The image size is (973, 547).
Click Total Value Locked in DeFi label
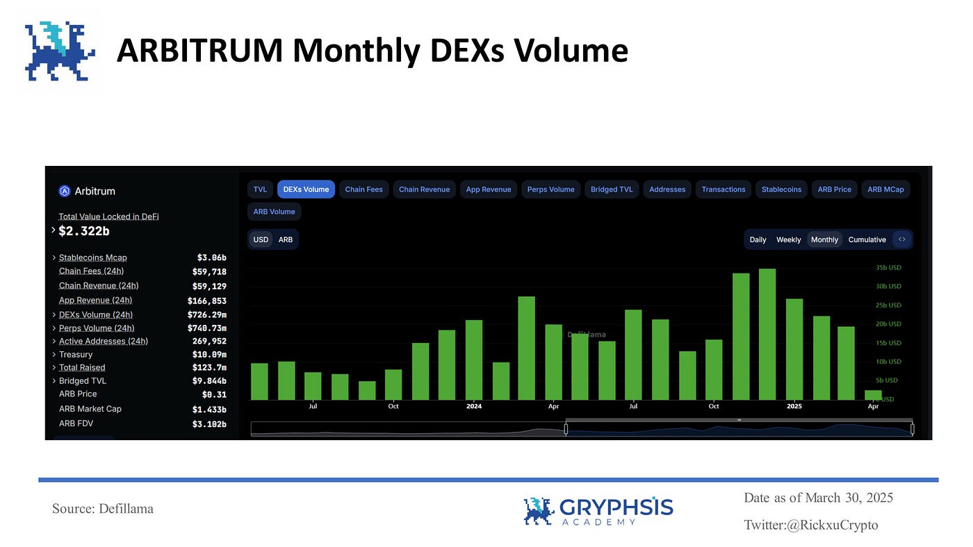(x=108, y=217)
